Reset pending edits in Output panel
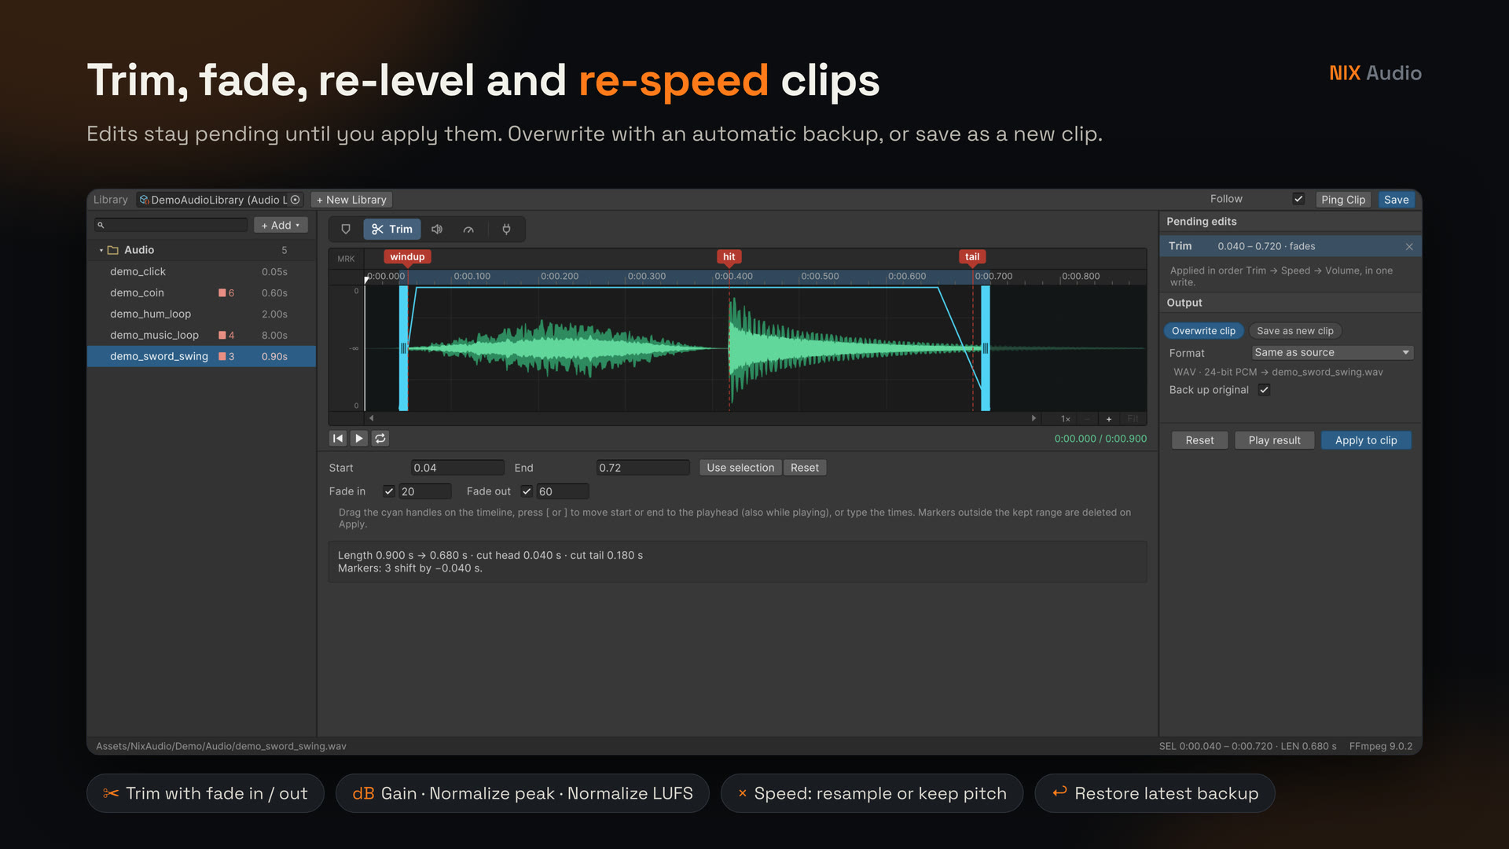Image resolution: width=1509 pixels, height=849 pixels. (1199, 440)
